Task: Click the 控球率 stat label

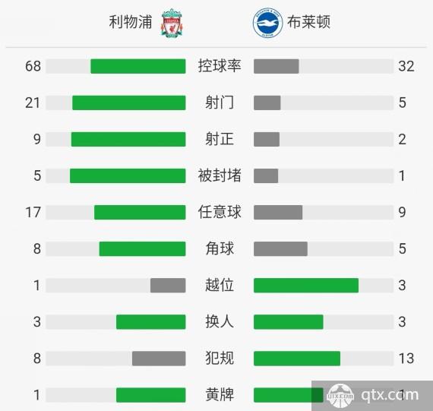Action: [220, 66]
